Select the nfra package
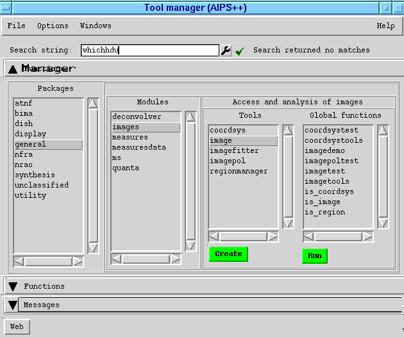The width and height of the screenshot is (404, 338). pyautogui.click(x=49, y=154)
